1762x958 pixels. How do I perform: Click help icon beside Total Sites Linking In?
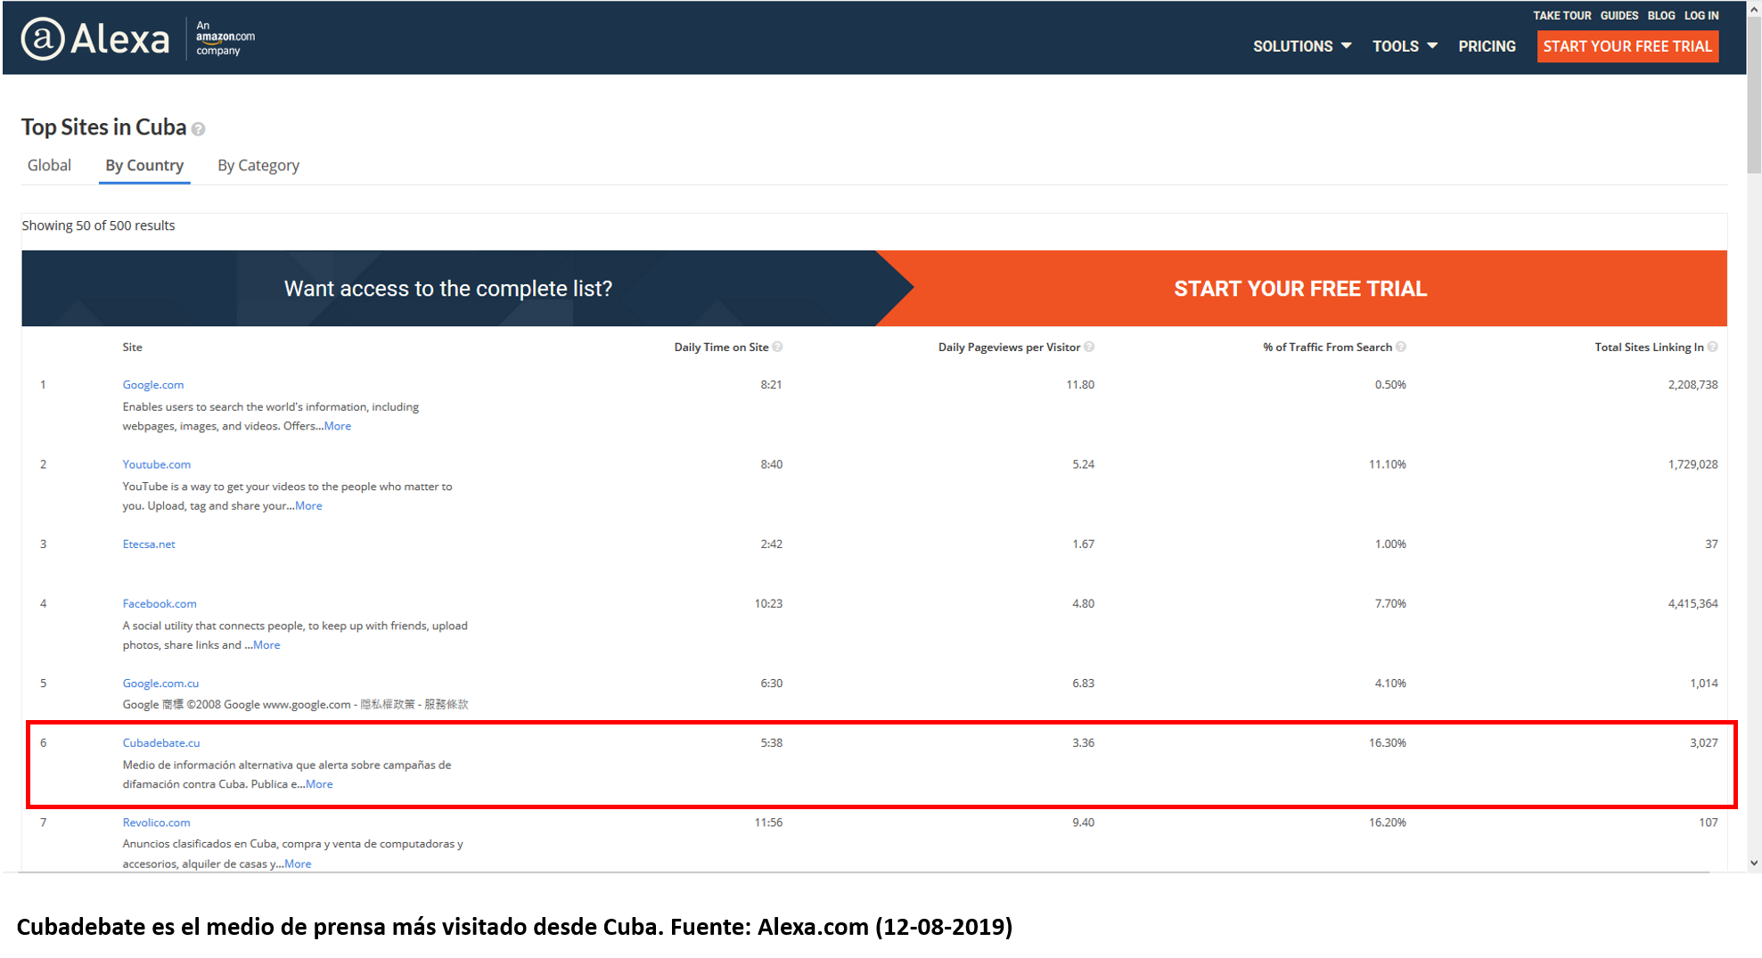pos(1712,347)
